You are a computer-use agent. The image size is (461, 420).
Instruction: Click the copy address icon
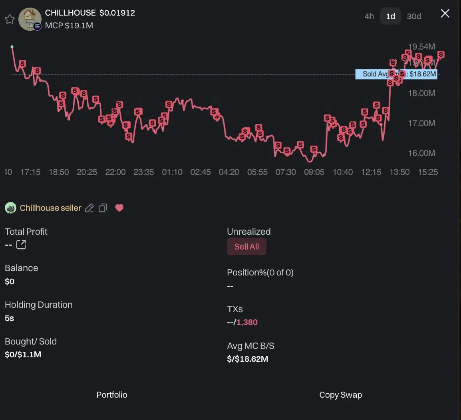[x=103, y=208]
